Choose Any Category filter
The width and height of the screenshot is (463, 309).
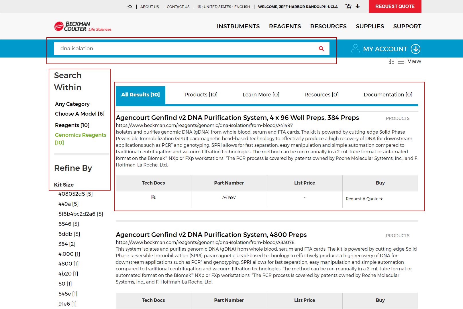tap(72, 104)
